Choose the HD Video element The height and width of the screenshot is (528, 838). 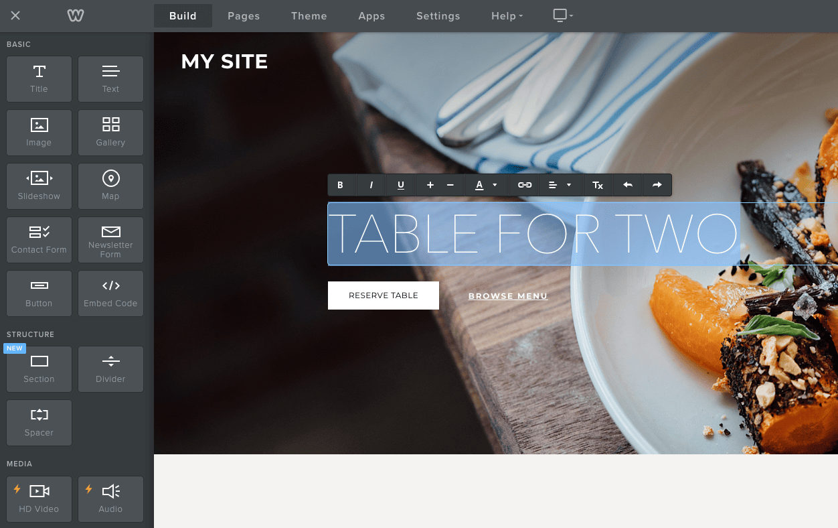click(39, 499)
